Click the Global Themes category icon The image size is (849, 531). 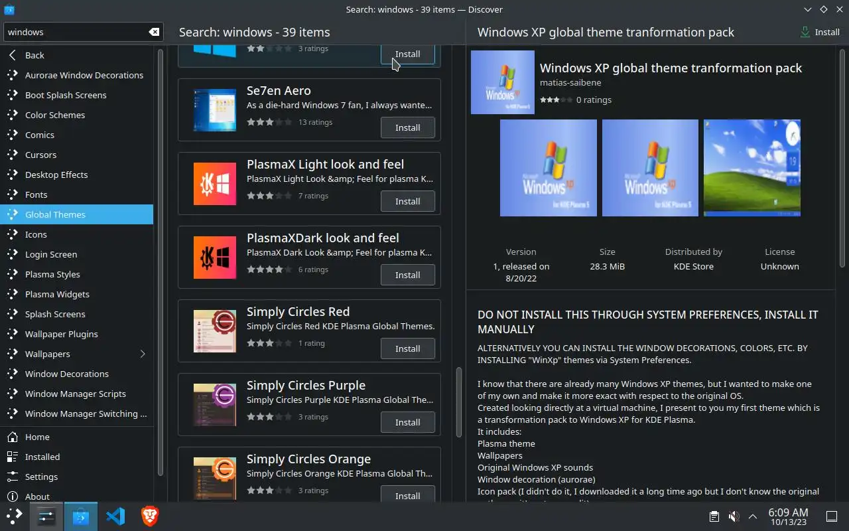tap(13, 214)
